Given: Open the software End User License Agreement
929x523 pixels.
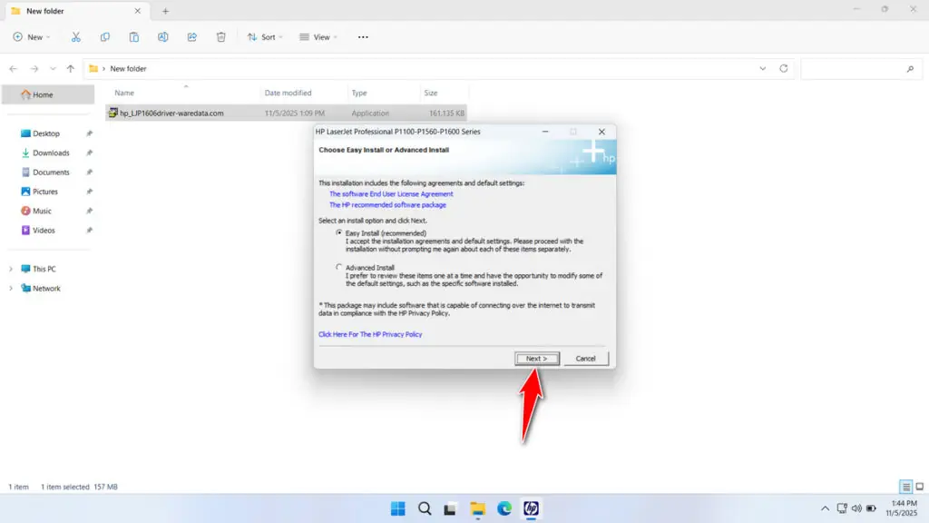Looking at the screenshot, I should point(391,193).
